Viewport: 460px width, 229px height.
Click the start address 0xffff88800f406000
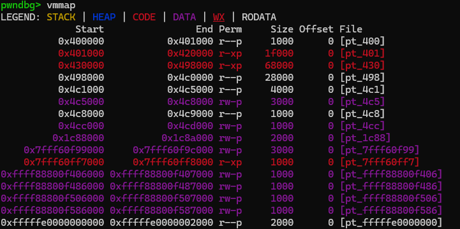(52, 174)
